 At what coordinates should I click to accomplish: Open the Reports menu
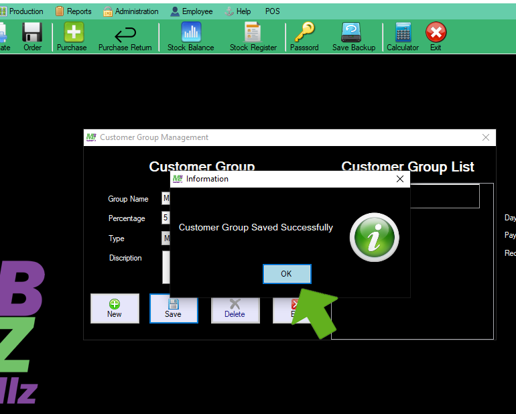click(74, 11)
